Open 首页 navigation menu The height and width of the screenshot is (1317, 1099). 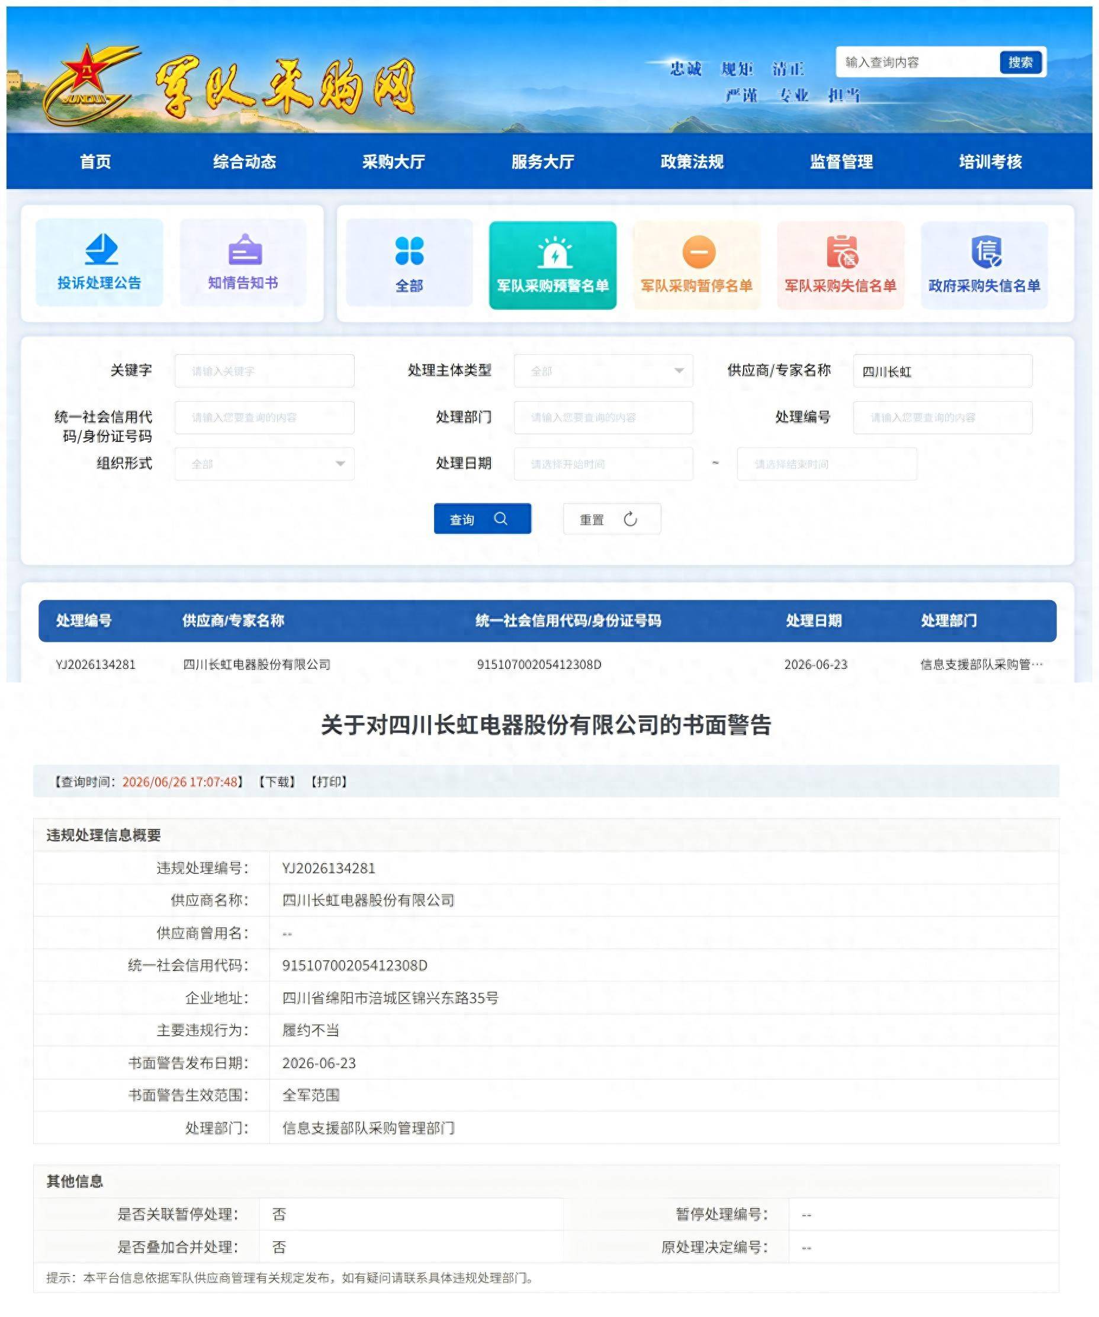tap(95, 162)
